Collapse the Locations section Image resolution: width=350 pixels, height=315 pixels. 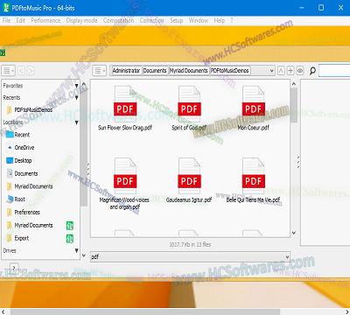76,122
